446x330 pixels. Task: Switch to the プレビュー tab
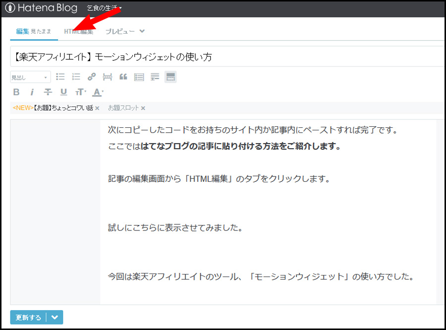tap(120, 32)
